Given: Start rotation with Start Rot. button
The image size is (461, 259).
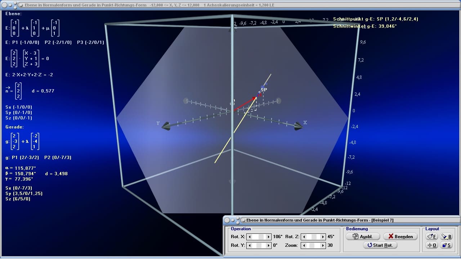Looking at the screenshot, I should point(380,245).
